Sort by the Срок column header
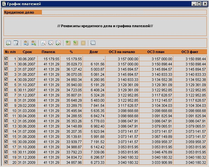This screenshot has height=167, width=209. [x=27, y=52]
